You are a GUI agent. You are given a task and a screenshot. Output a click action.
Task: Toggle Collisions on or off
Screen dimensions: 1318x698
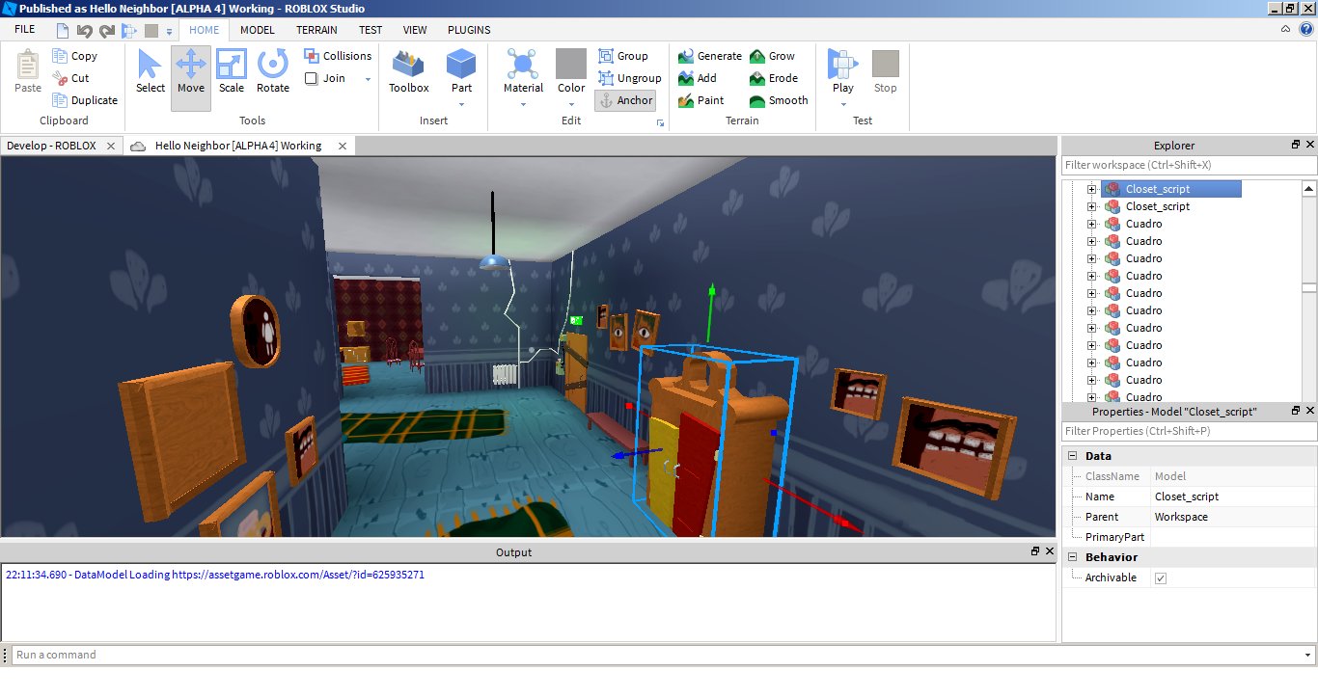point(338,56)
